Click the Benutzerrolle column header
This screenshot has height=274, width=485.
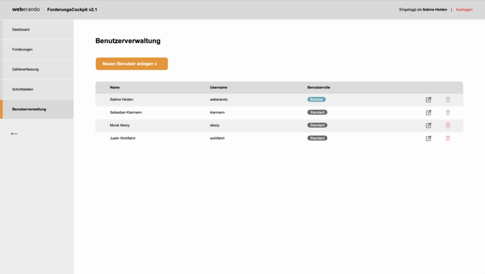point(319,88)
